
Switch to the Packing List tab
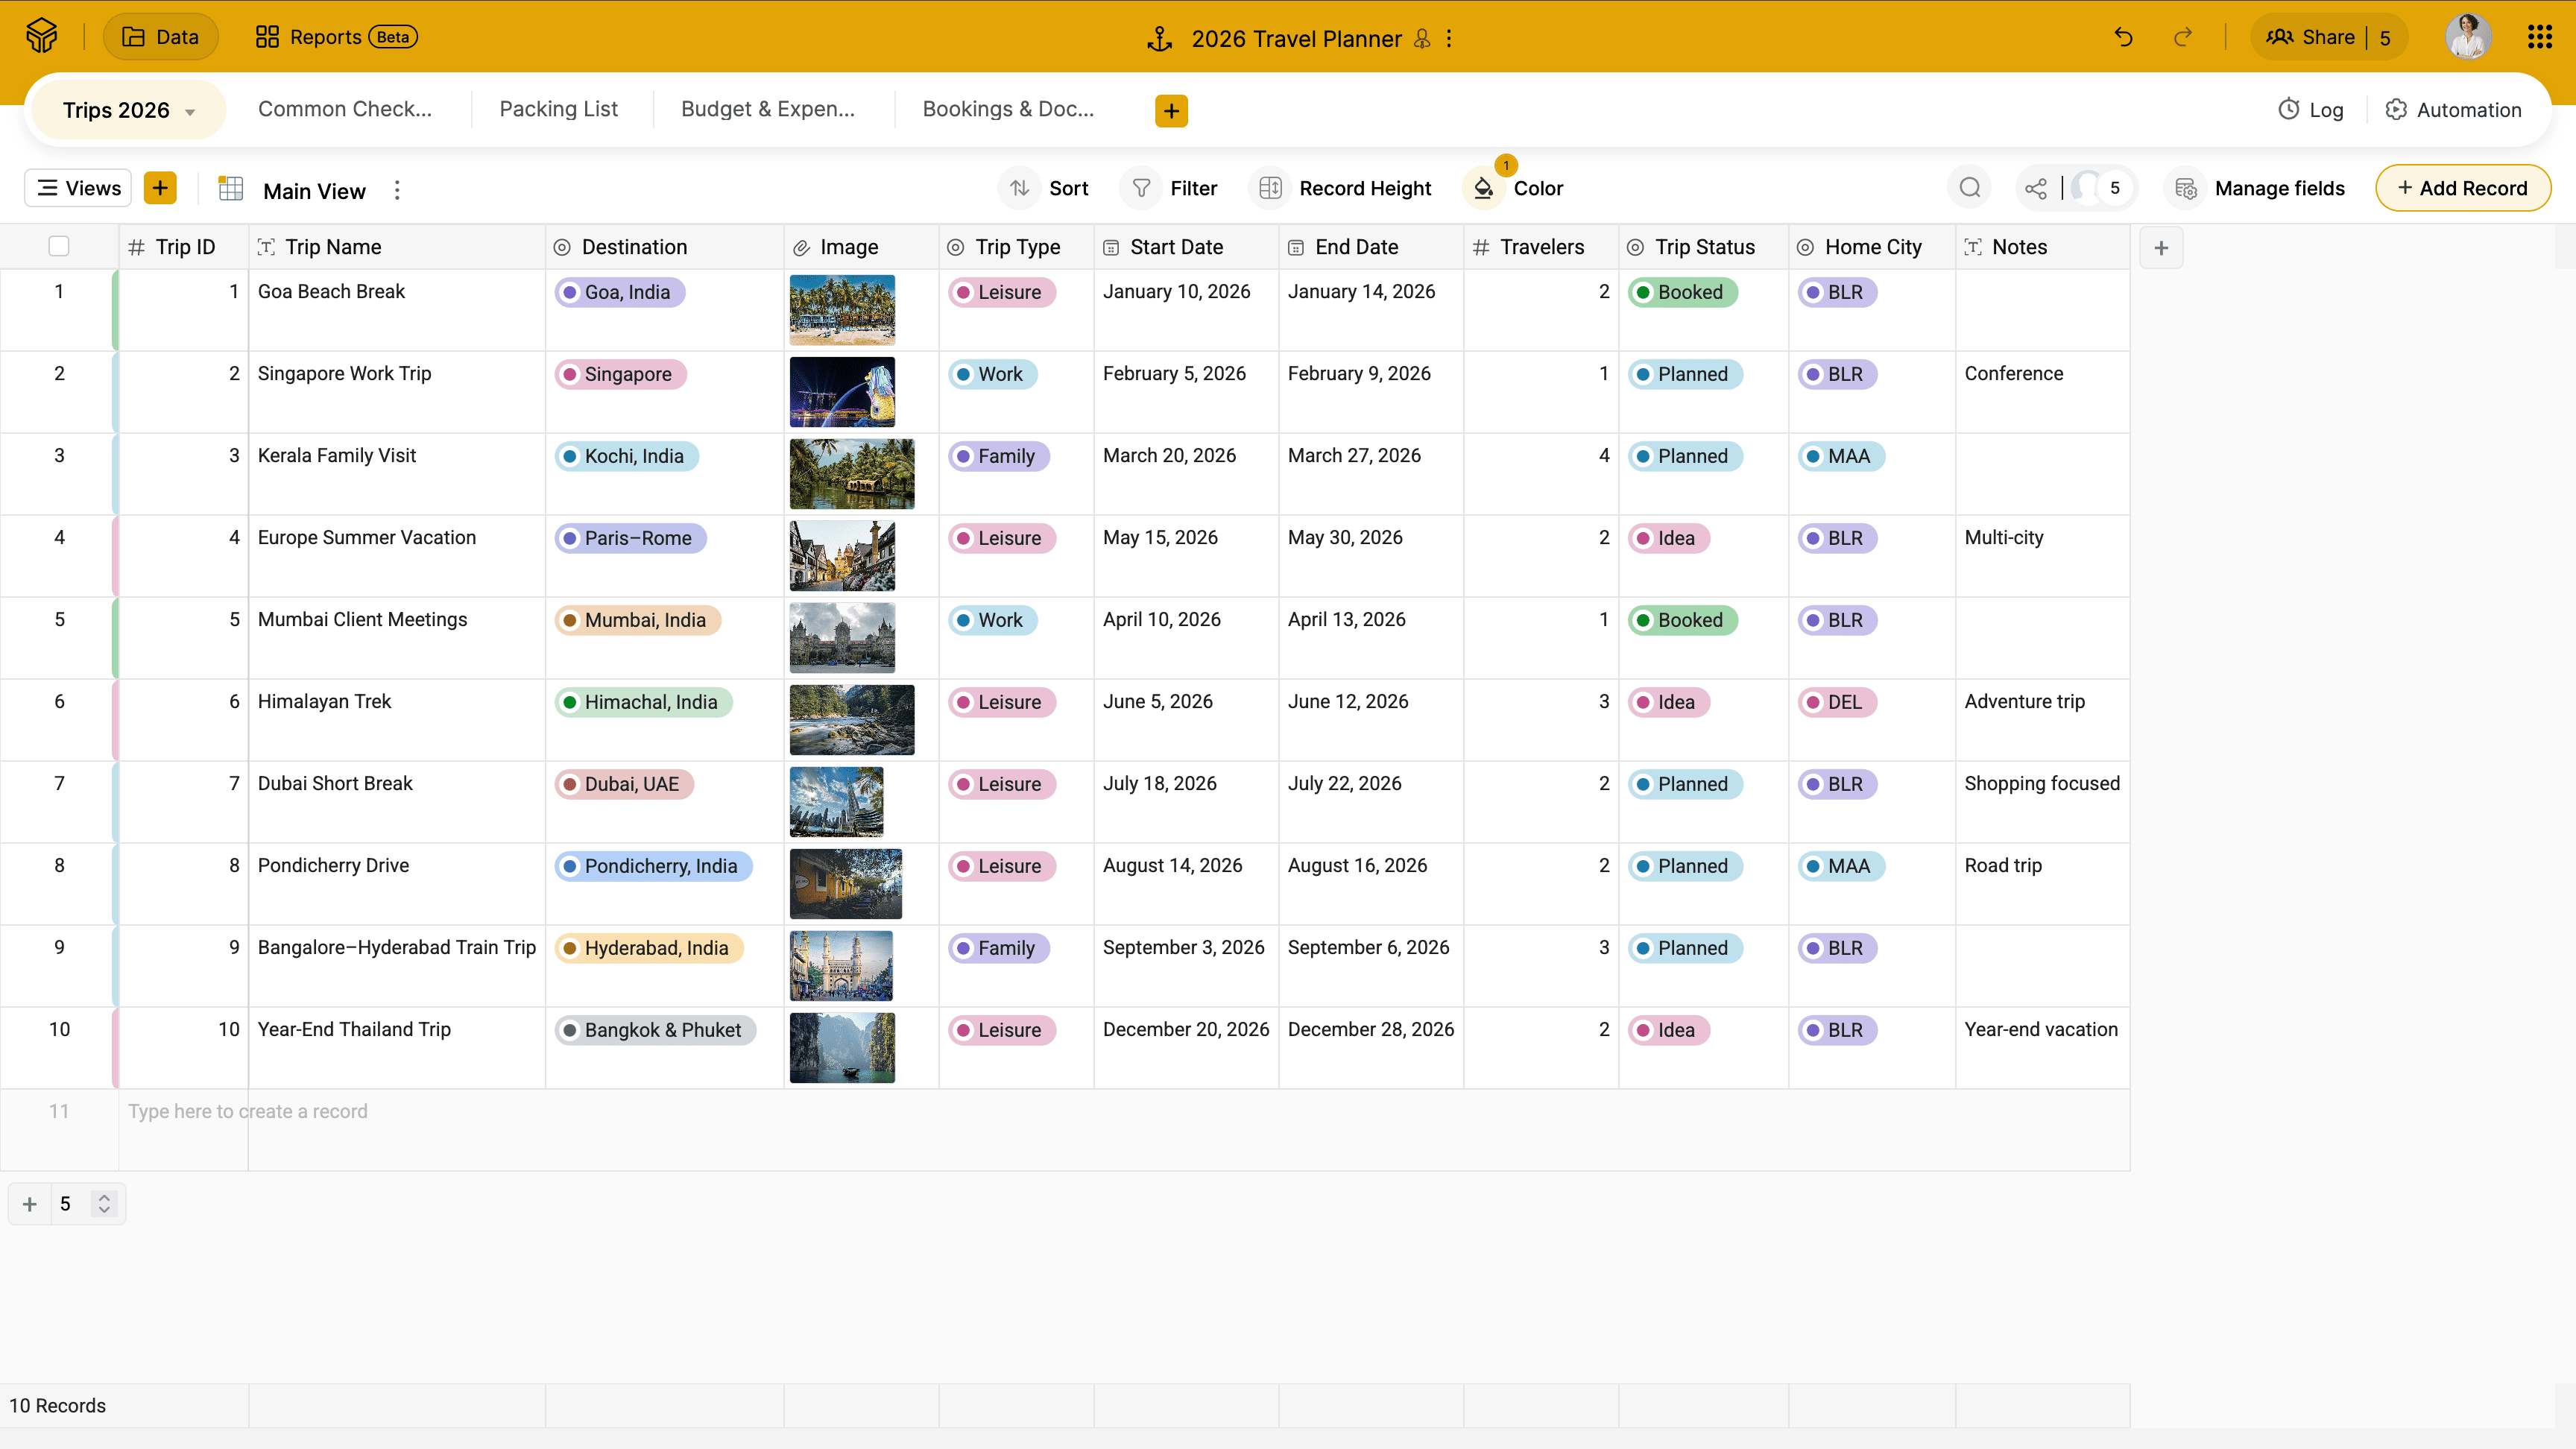pos(558,109)
